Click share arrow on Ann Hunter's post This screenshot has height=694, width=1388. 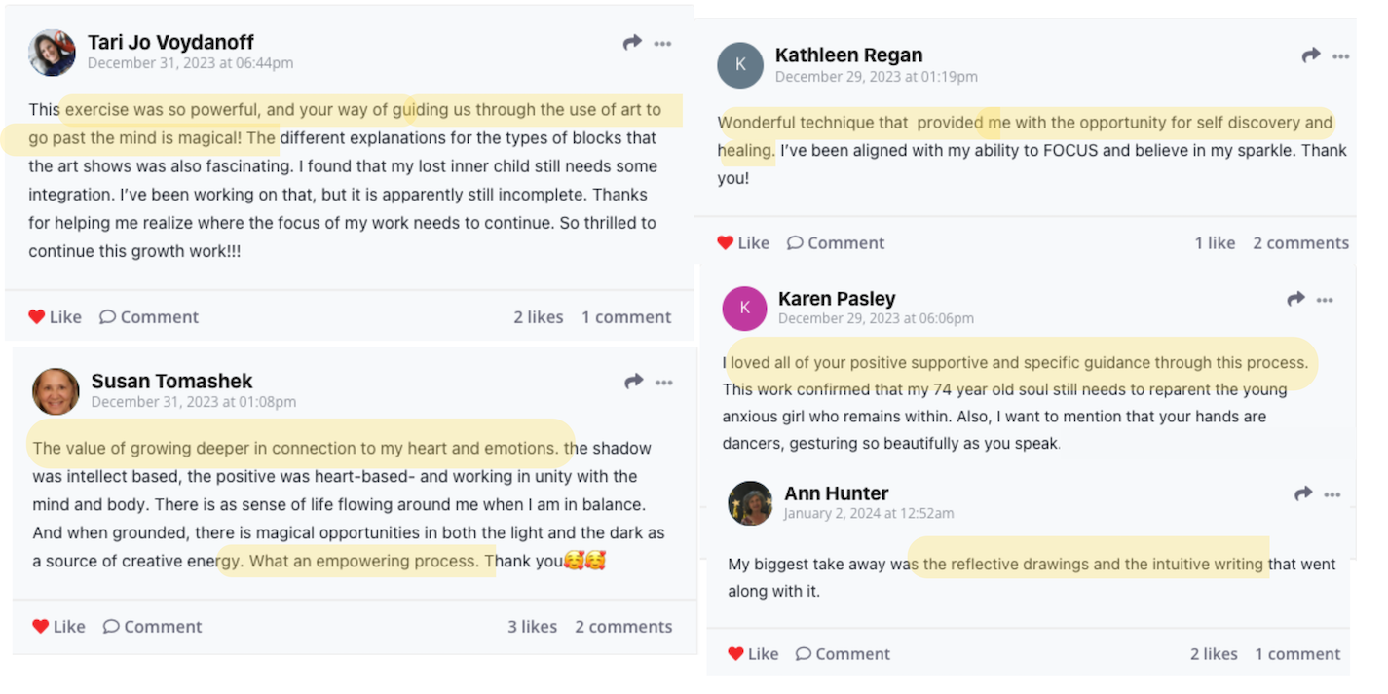pyautogui.click(x=1303, y=494)
